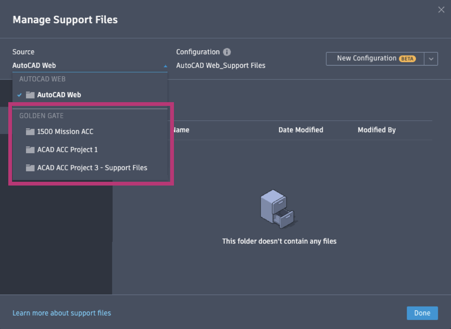The width and height of the screenshot is (451, 329).
Task: Sort by the Modified By column header
Action: (376, 130)
